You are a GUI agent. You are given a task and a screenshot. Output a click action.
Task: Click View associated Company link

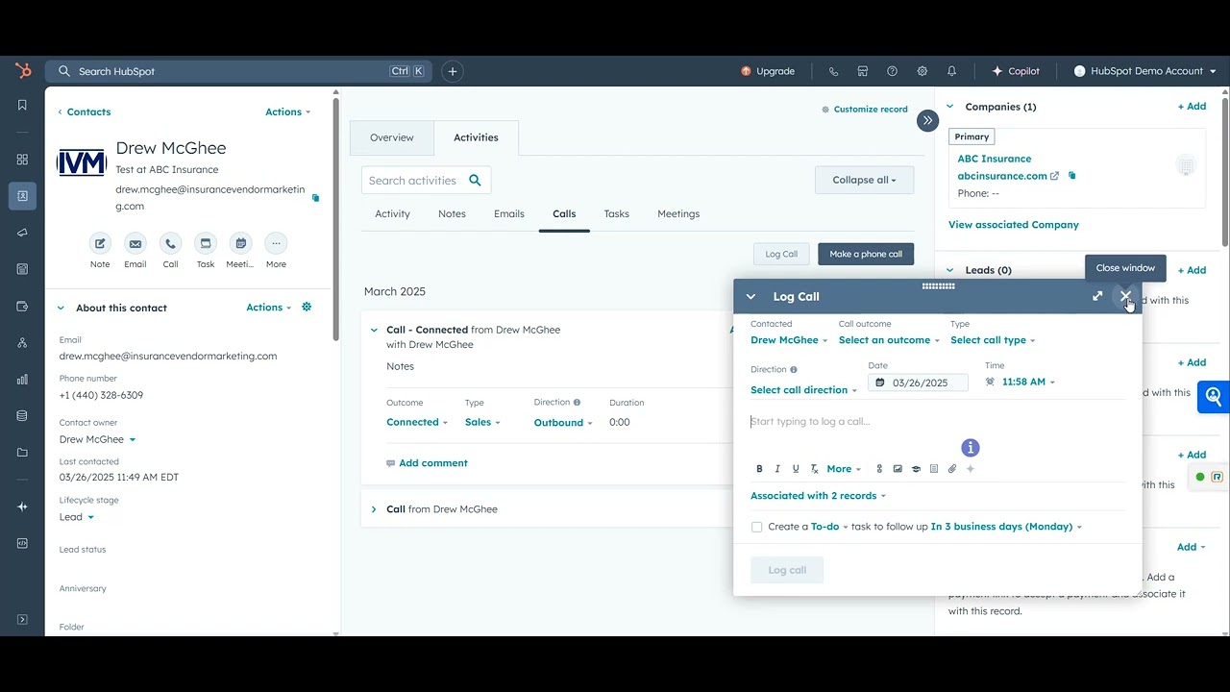point(1014,225)
